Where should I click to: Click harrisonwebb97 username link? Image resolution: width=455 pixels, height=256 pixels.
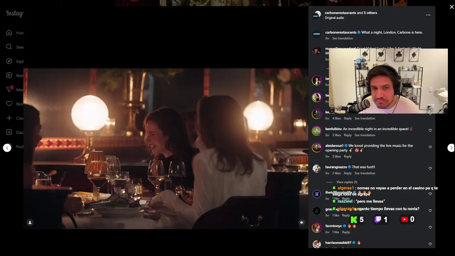[338, 243]
